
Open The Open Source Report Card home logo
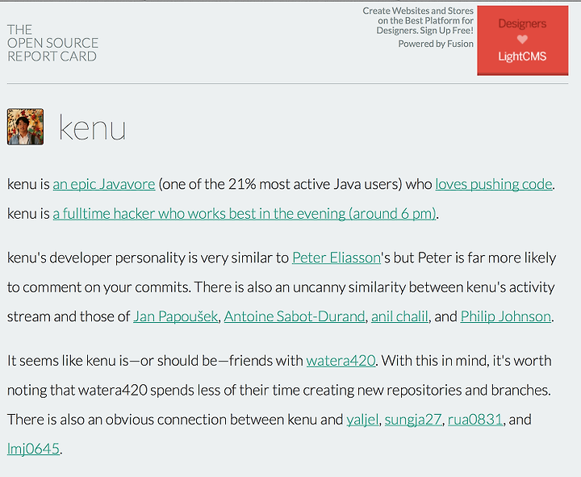click(x=52, y=43)
